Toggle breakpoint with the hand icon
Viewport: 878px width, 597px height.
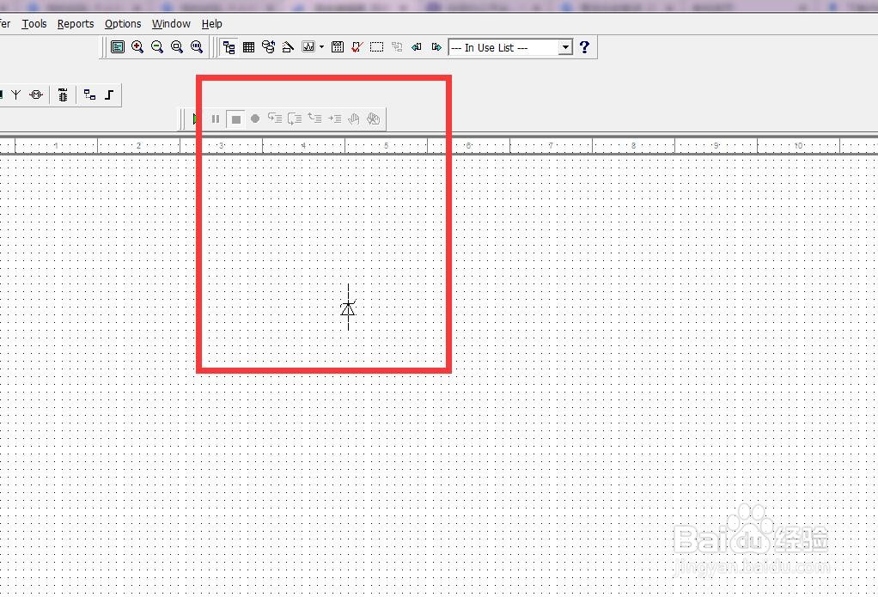pyautogui.click(x=354, y=119)
